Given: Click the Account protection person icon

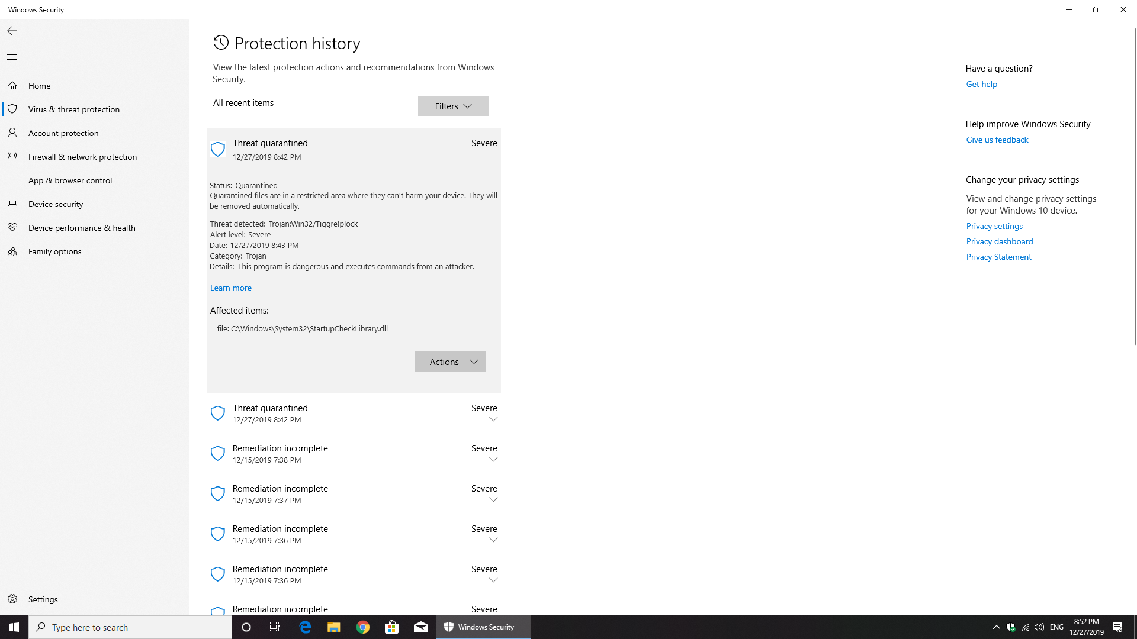Looking at the screenshot, I should tap(12, 133).
